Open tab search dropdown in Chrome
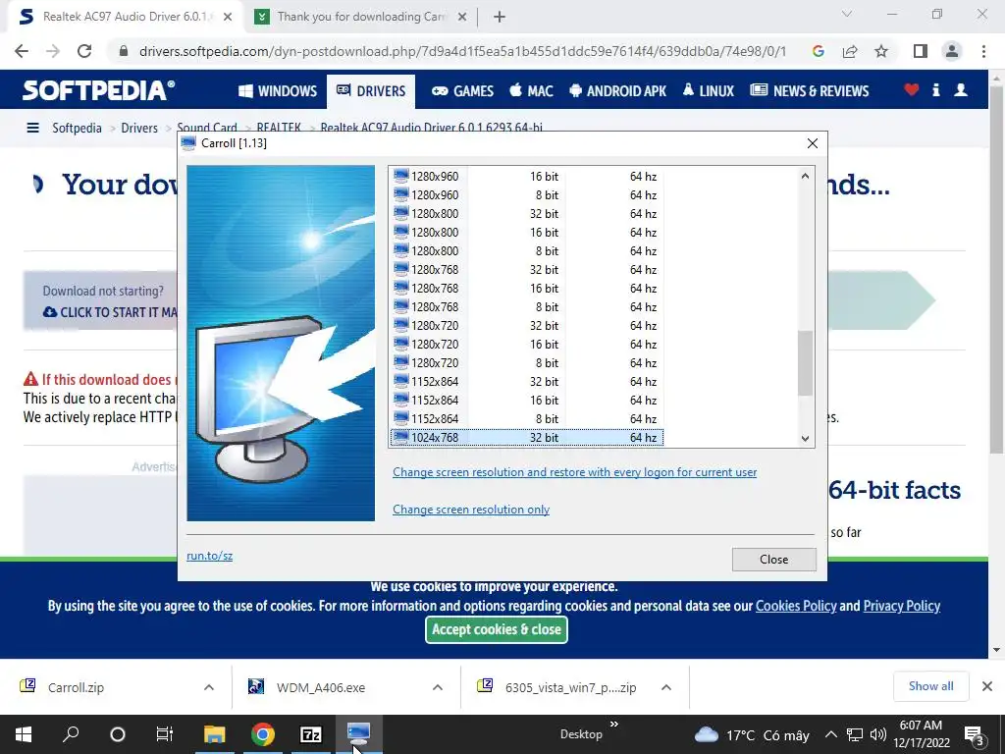This screenshot has width=1005, height=754. 847,14
